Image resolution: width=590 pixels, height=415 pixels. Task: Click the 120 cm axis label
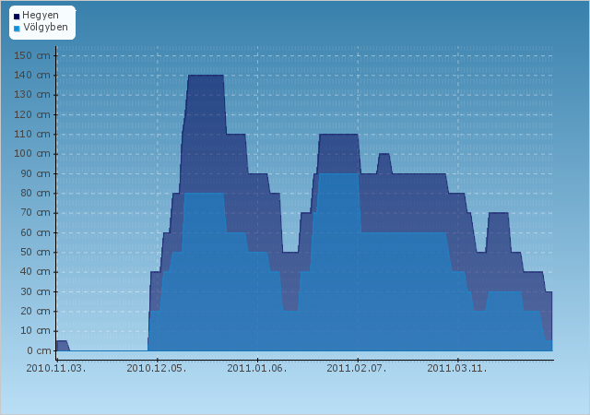pos(32,114)
